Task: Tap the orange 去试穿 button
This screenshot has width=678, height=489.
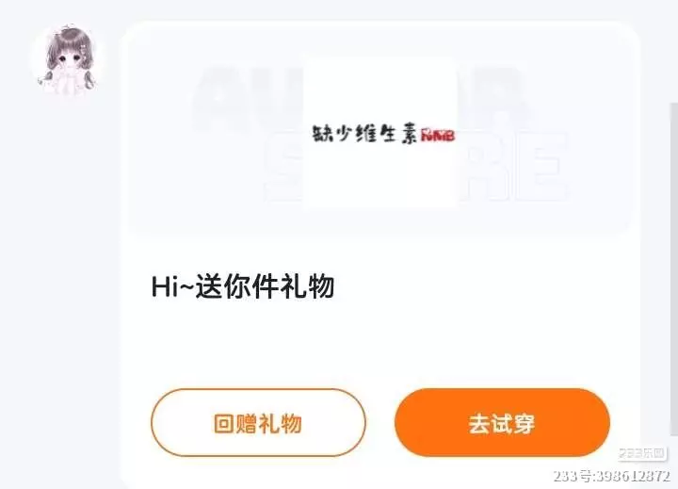Action: click(x=502, y=423)
